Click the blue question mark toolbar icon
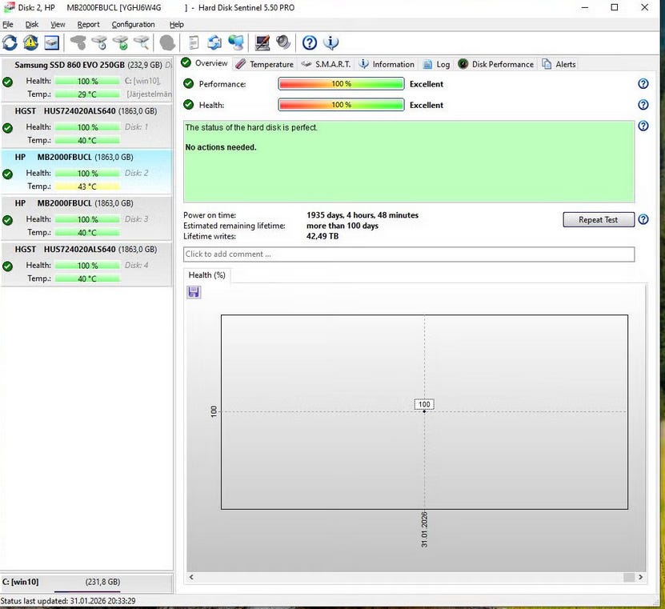The height and width of the screenshot is (609, 665). coord(310,42)
